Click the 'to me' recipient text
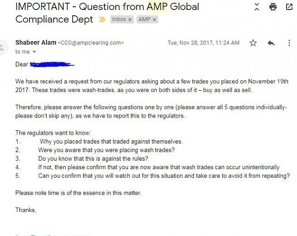Viewport: 297px width, 236px height. pos(22,52)
